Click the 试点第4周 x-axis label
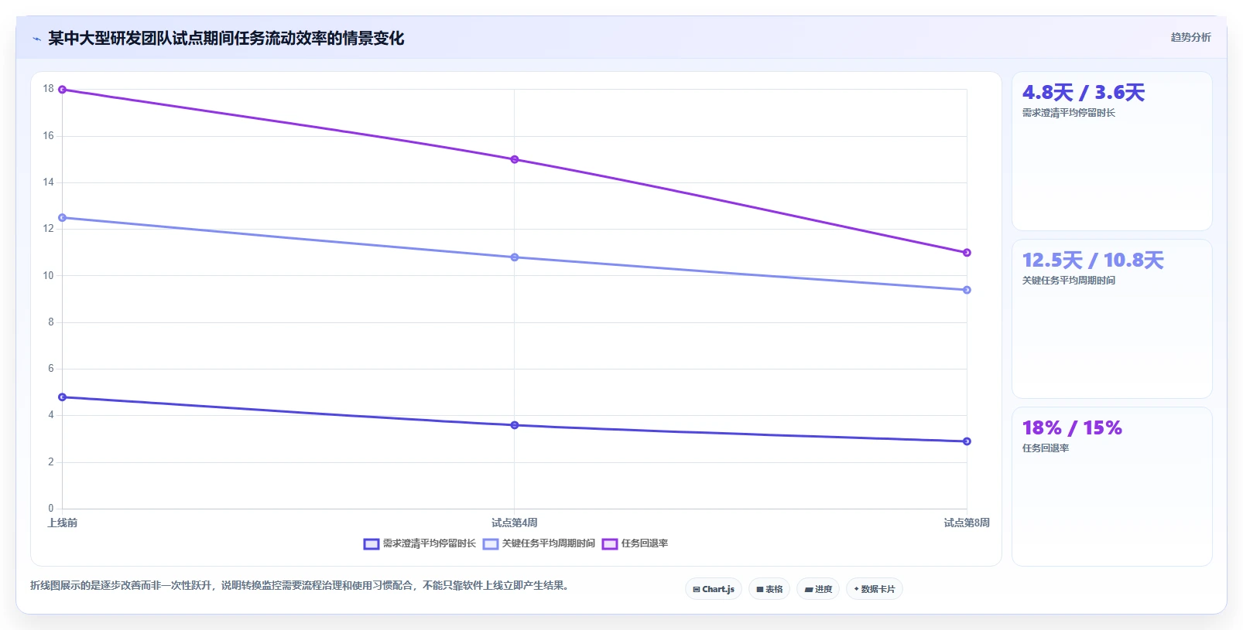The width and height of the screenshot is (1243, 630). (515, 523)
